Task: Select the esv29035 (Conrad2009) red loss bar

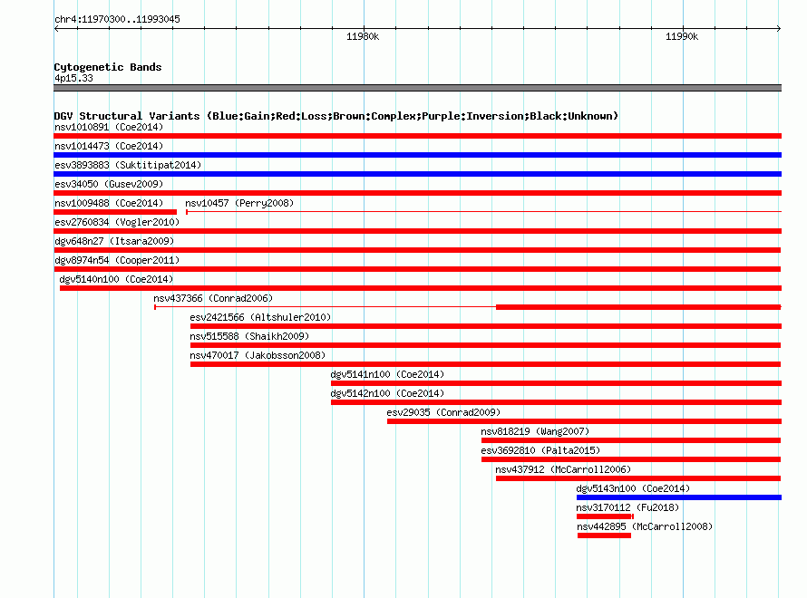Action: point(584,421)
